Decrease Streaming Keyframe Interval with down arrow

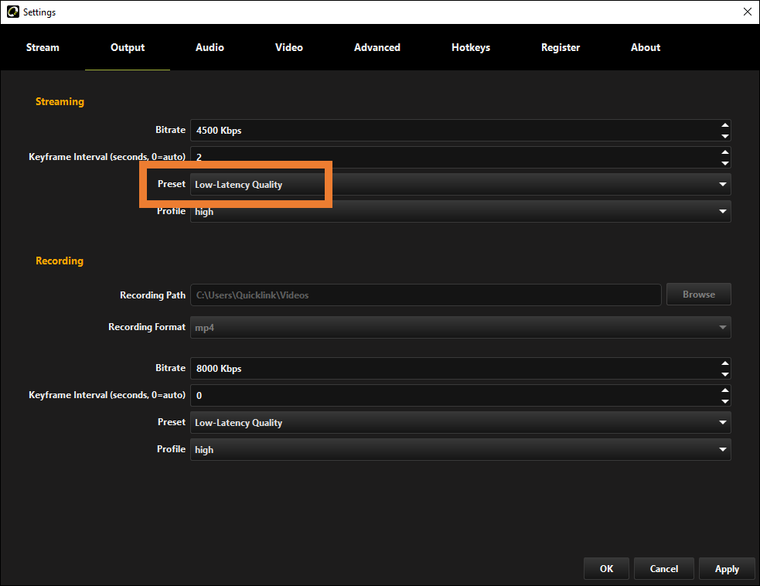[x=724, y=163]
